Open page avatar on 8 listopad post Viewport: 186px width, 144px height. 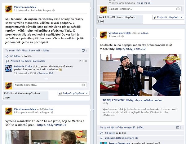[x=9, y=111]
